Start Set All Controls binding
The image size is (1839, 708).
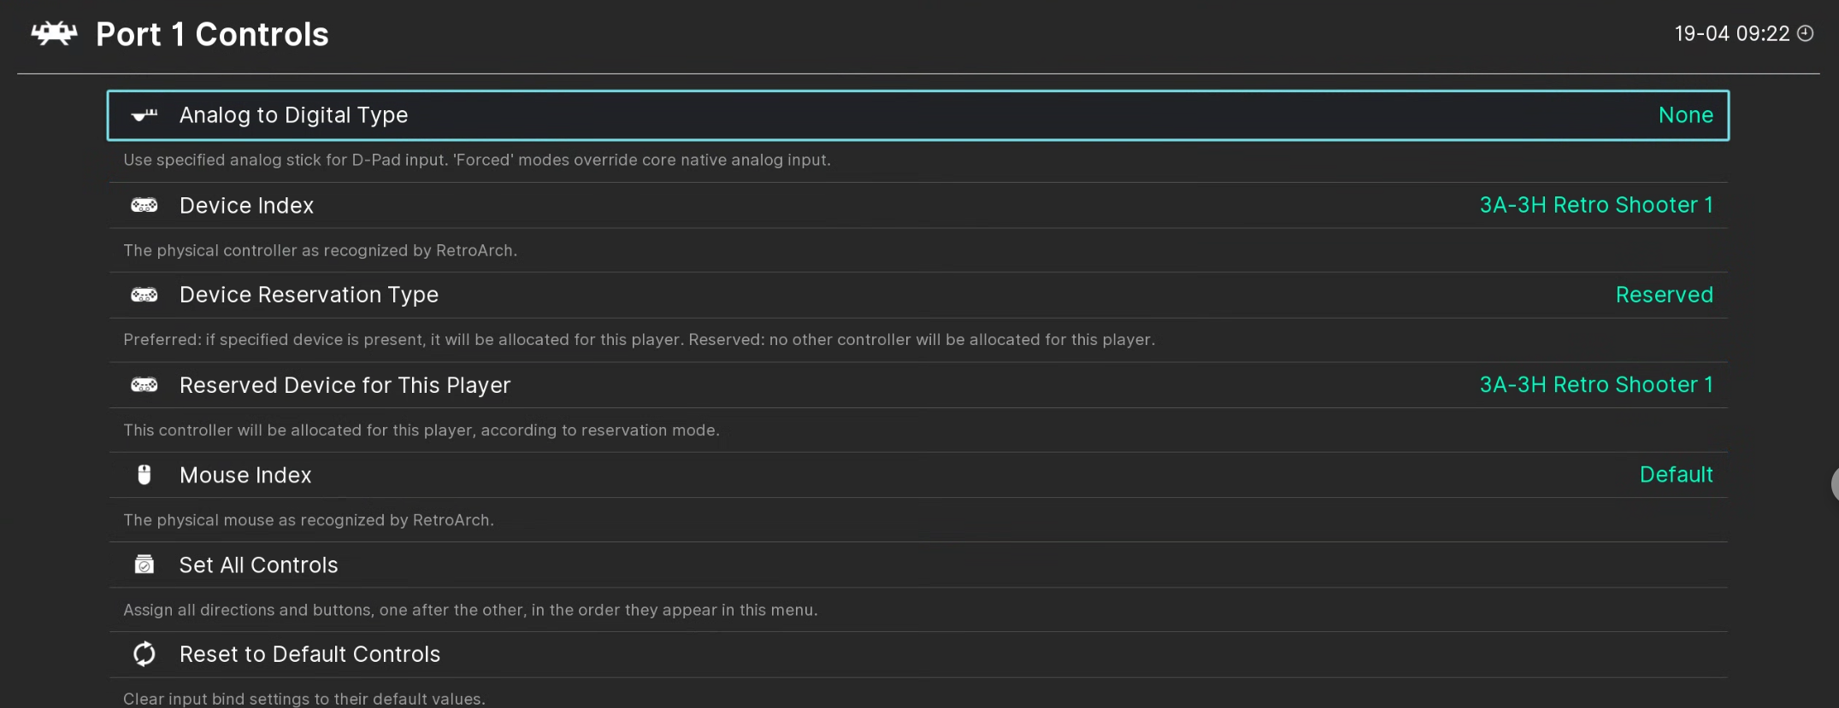pos(258,565)
